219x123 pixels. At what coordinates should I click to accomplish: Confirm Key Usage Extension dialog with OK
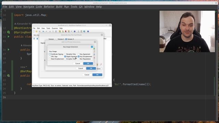point(88,64)
